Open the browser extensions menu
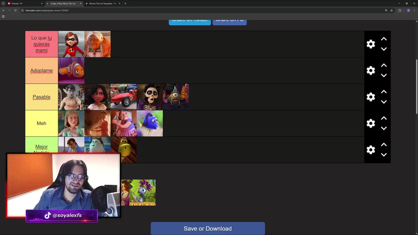This screenshot has width=418, height=235. coord(400,10)
